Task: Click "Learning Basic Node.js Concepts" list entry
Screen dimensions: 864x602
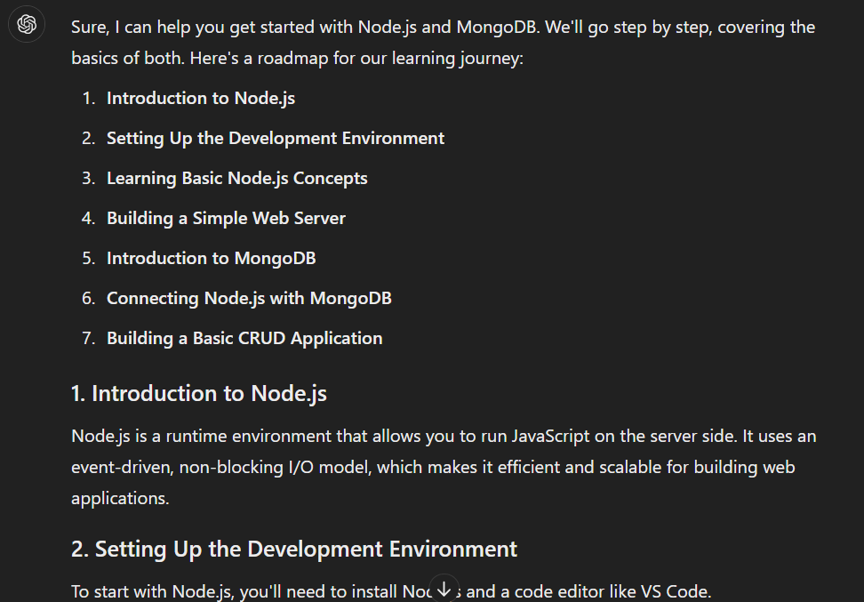Action: tap(236, 179)
